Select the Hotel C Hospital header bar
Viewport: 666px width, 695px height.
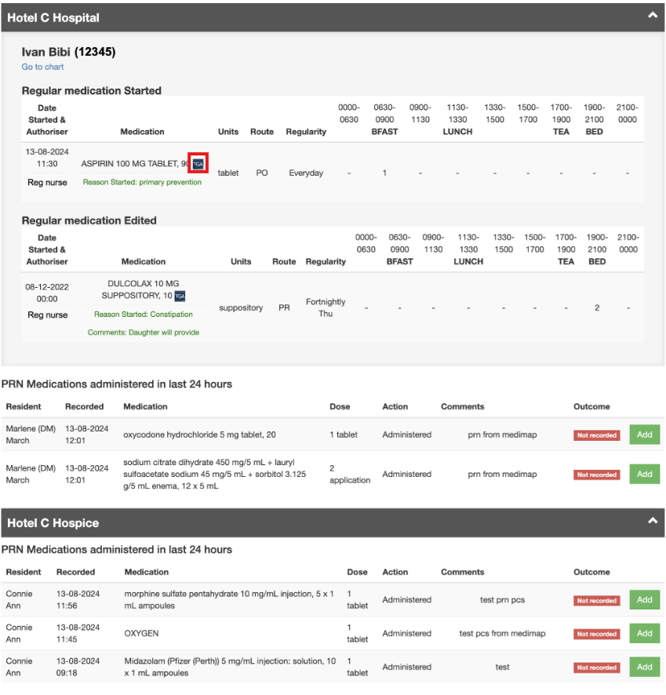(x=314, y=16)
